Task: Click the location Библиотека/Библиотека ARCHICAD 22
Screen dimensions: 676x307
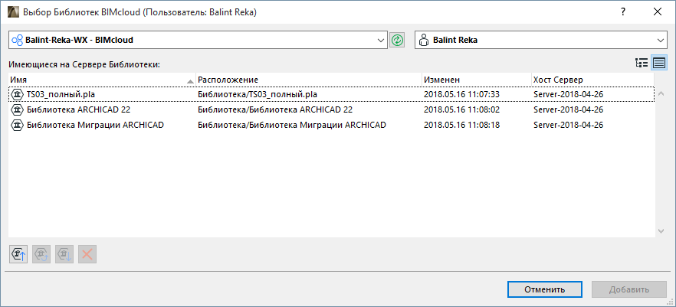Action: pyautogui.click(x=275, y=109)
